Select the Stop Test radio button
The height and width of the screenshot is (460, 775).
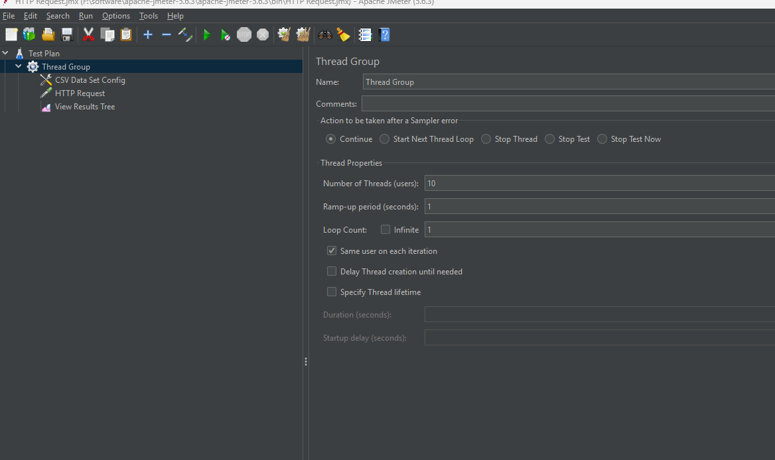coord(549,139)
